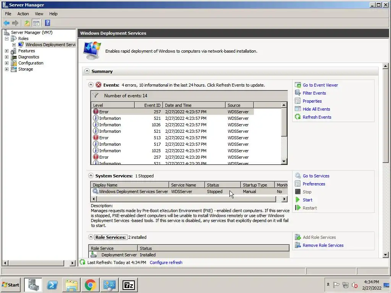Click the Remove Role Services link
This screenshot has width=391, height=293.
(x=323, y=245)
